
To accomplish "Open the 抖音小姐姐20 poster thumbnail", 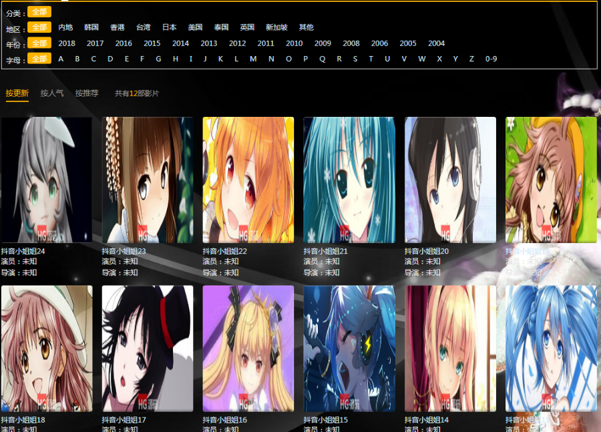I will (450, 180).
